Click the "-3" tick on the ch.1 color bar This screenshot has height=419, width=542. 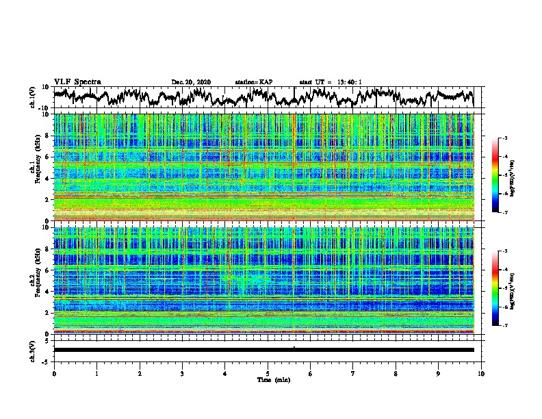(504, 138)
